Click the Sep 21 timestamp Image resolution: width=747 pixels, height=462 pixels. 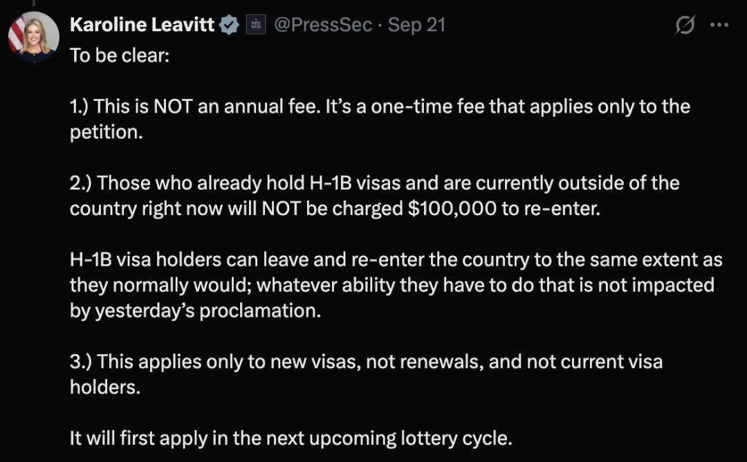tap(416, 26)
